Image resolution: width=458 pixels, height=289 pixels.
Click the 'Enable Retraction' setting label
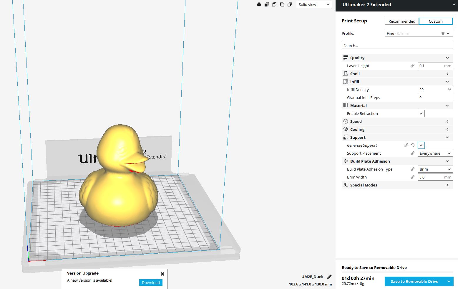362,113
